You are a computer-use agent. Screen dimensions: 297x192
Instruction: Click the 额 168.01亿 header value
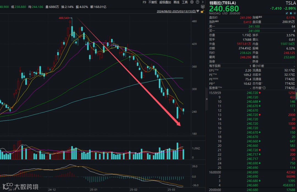98,7
